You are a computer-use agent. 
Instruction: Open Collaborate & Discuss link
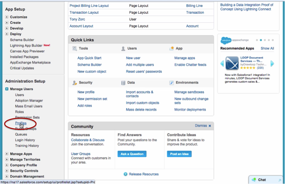click(x=88, y=140)
